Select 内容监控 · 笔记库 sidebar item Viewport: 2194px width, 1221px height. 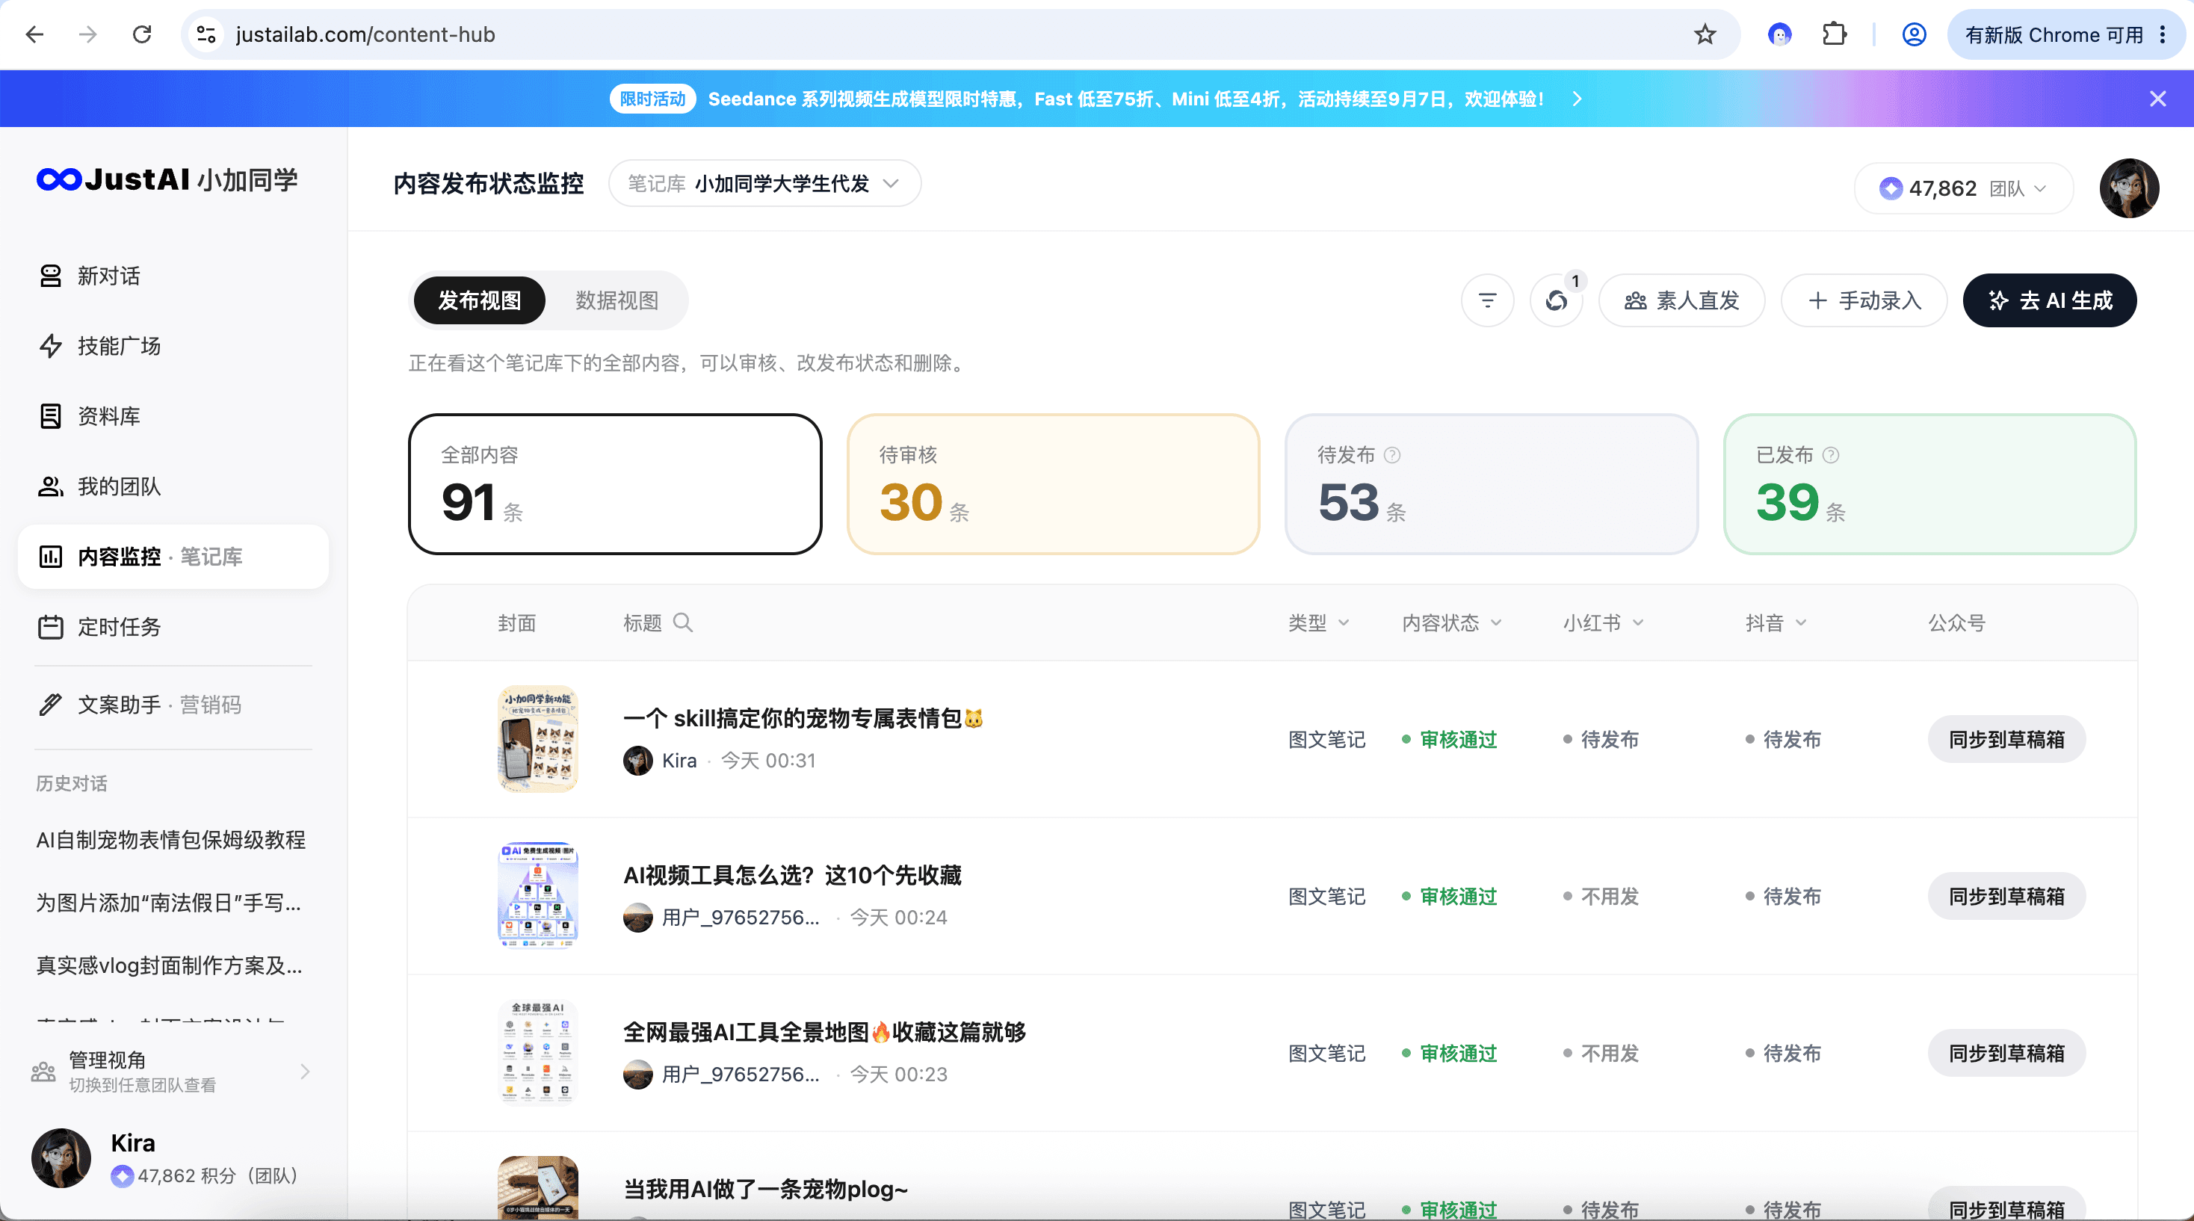173,557
